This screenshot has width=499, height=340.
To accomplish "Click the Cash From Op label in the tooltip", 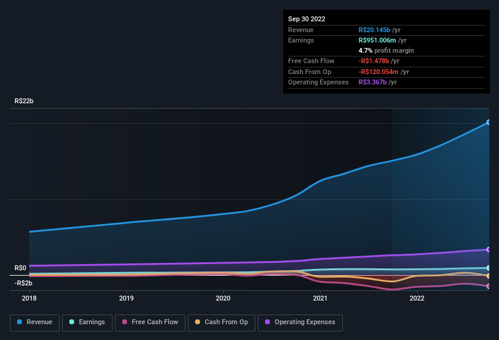I will click(309, 72).
